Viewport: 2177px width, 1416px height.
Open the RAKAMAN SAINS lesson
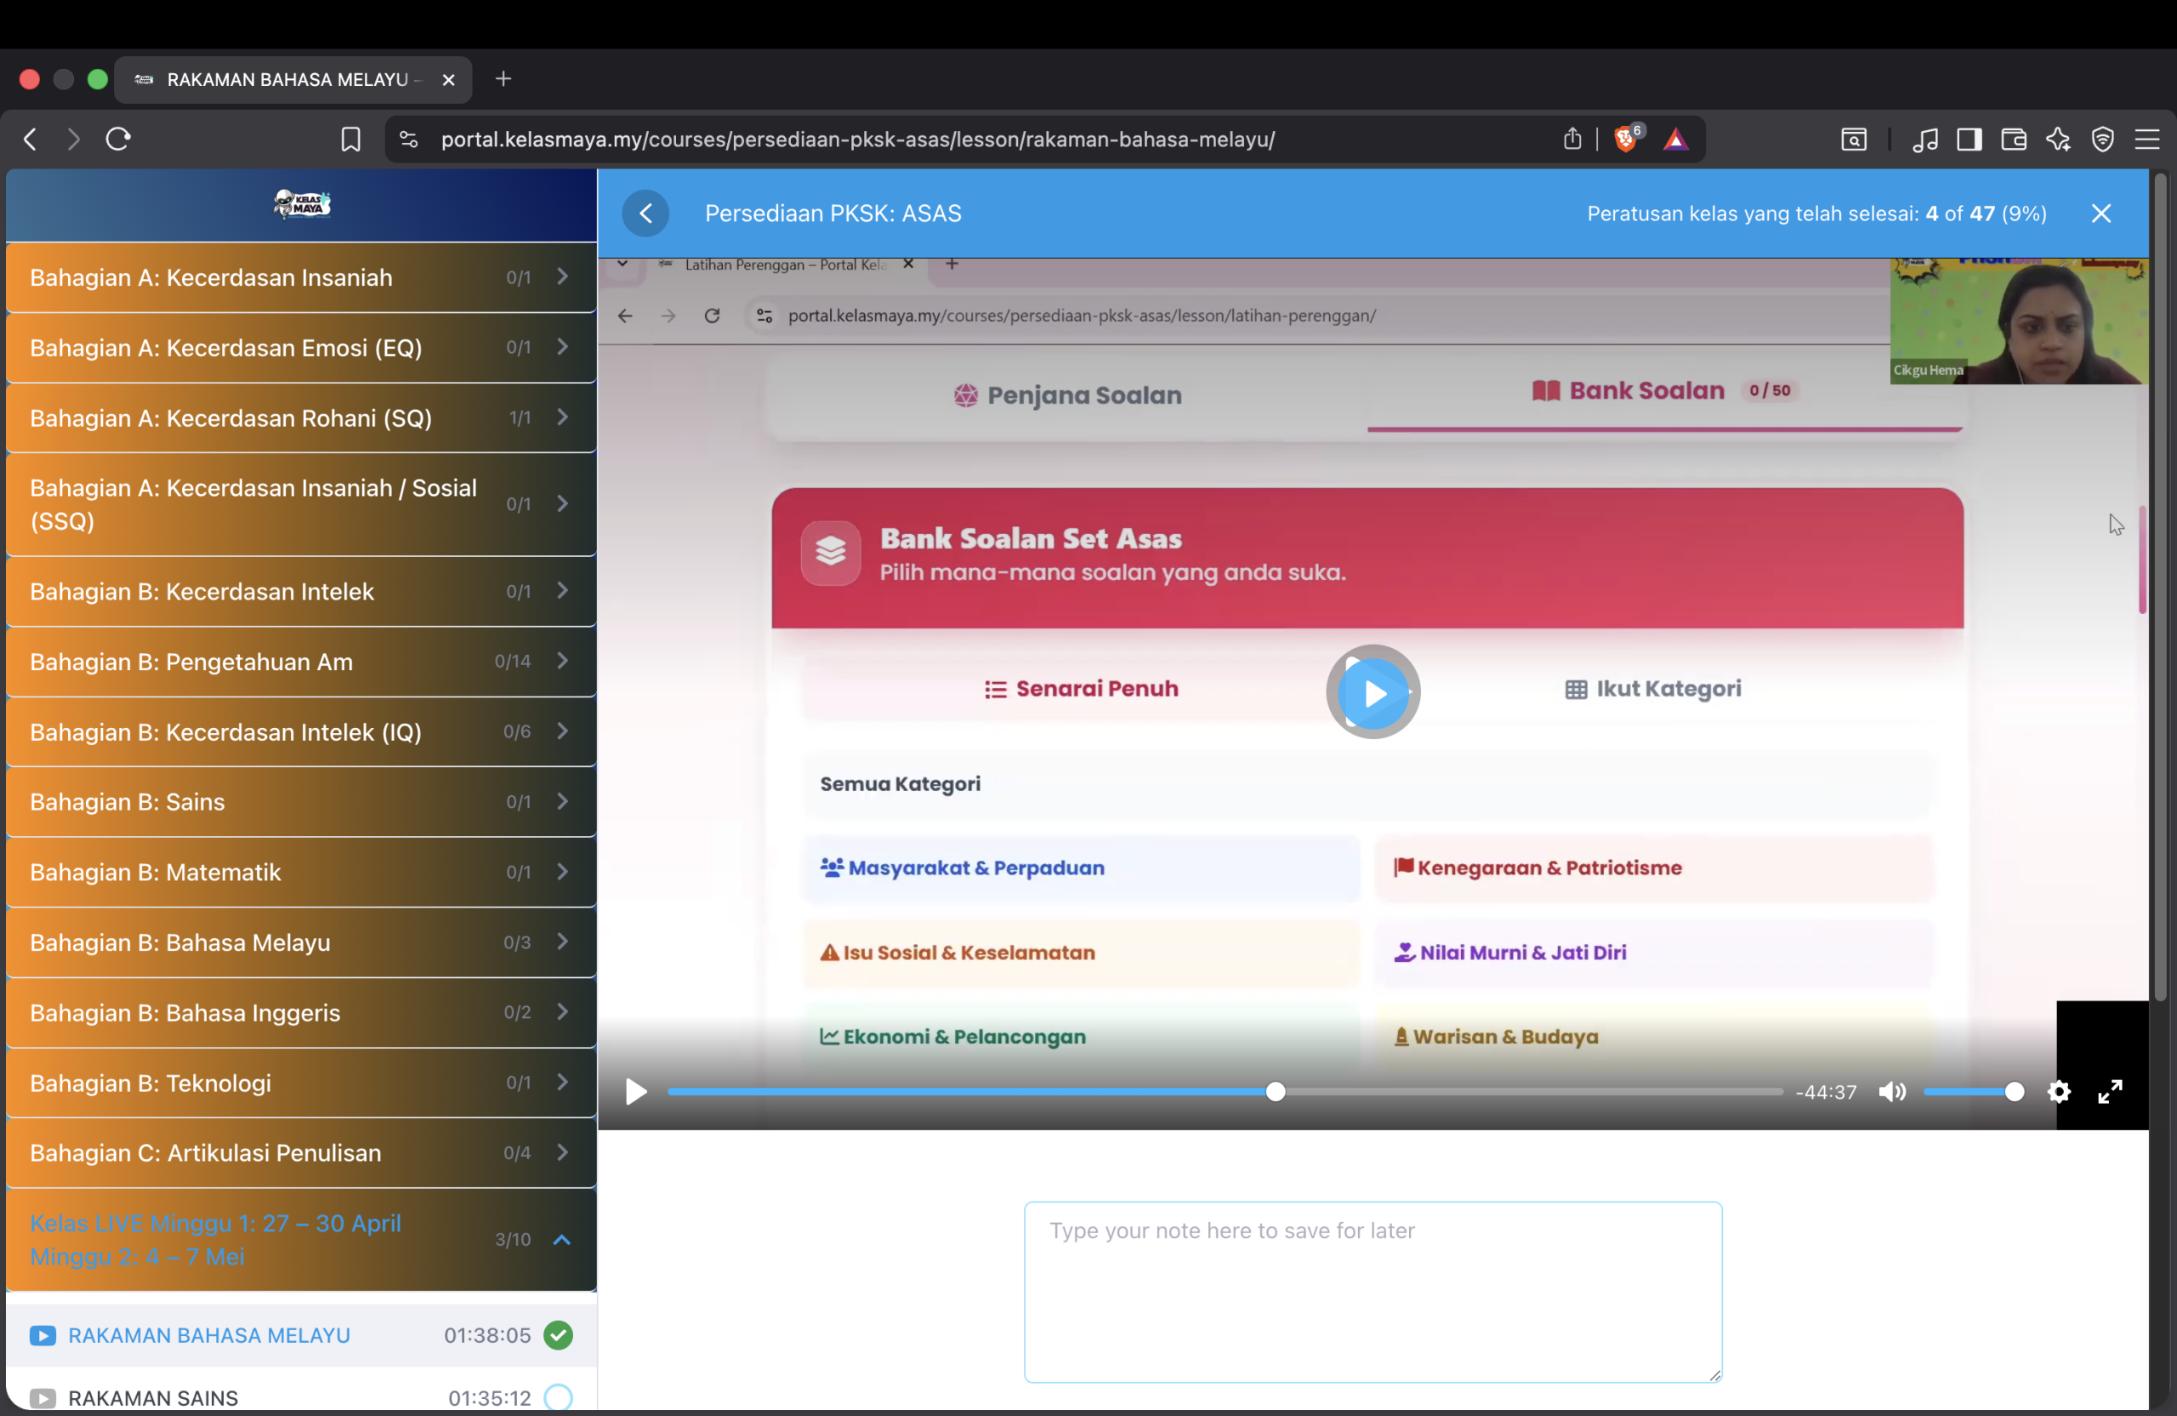point(154,1397)
